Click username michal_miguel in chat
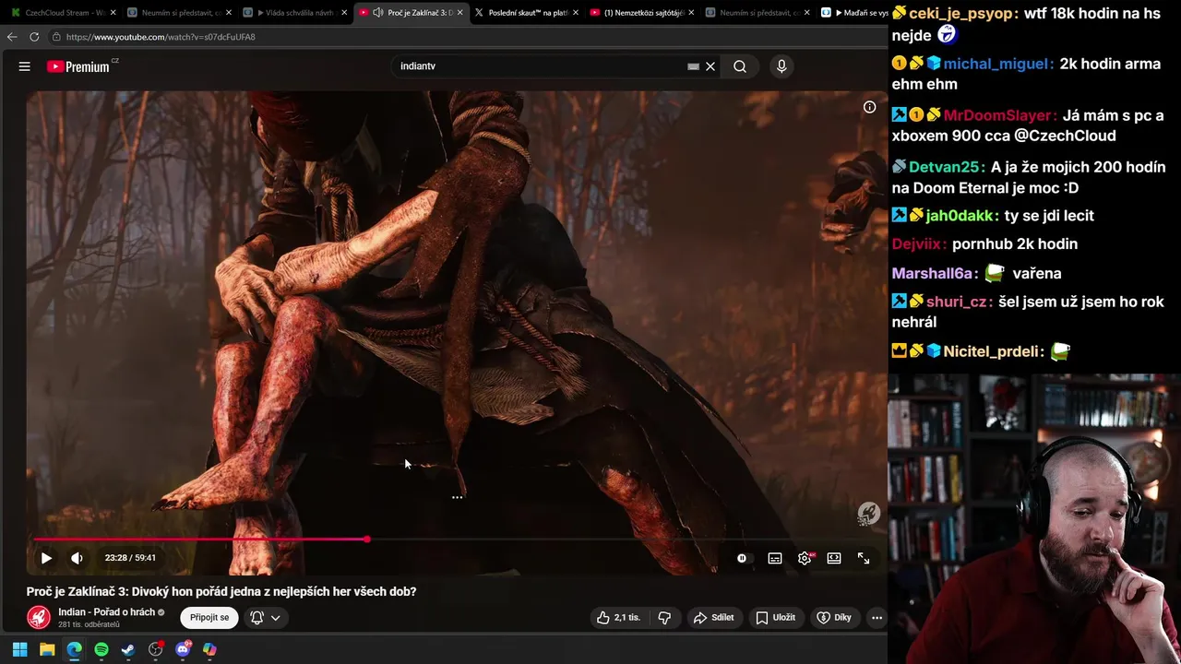1181x664 pixels. click(997, 64)
